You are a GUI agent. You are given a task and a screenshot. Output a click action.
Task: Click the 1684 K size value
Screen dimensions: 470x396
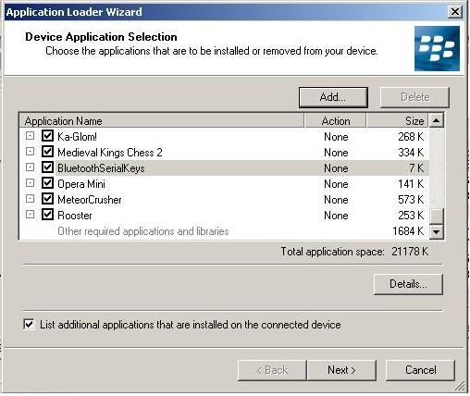click(x=408, y=231)
